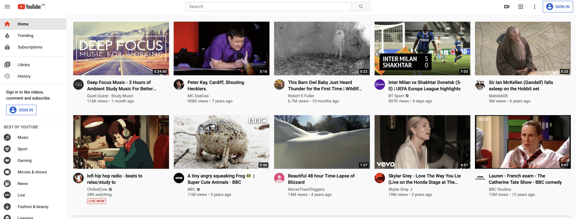Image resolution: width=576 pixels, height=219 pixels.
Task: Click the ChilledCow channel name
Action: [97, 189]
